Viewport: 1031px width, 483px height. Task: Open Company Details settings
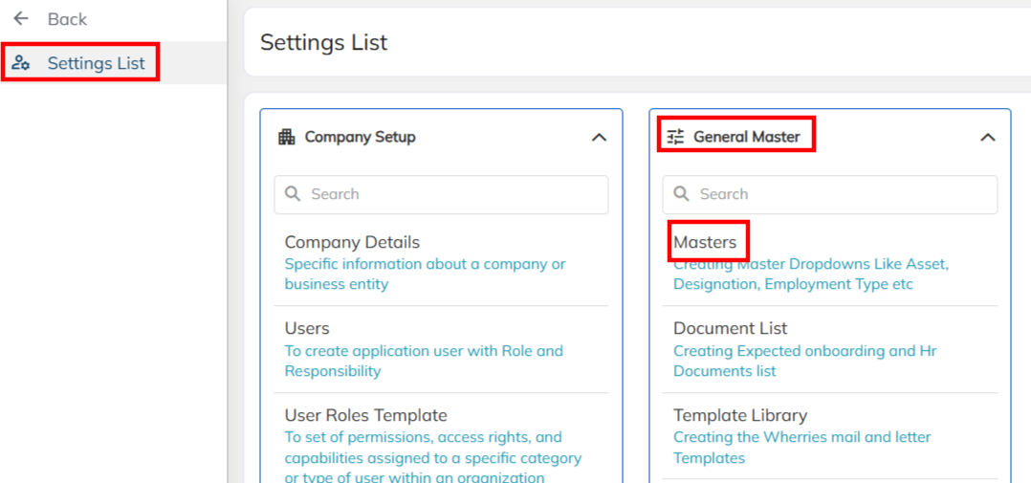click(352, 243)
